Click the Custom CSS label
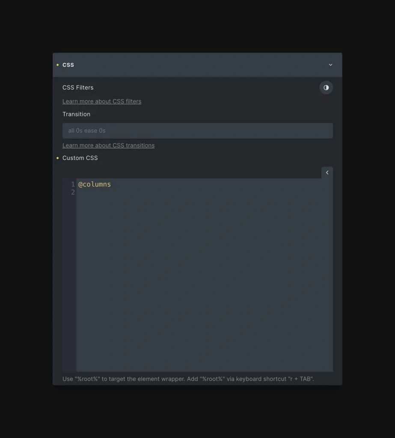Screen dimensions: 395x438 (80, 158)
